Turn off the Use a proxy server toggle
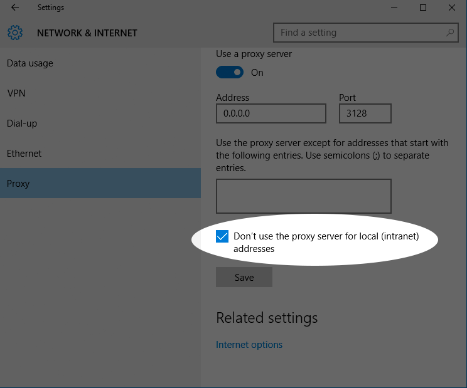This screenshot has width=467, height=388. tap(230, 72)
